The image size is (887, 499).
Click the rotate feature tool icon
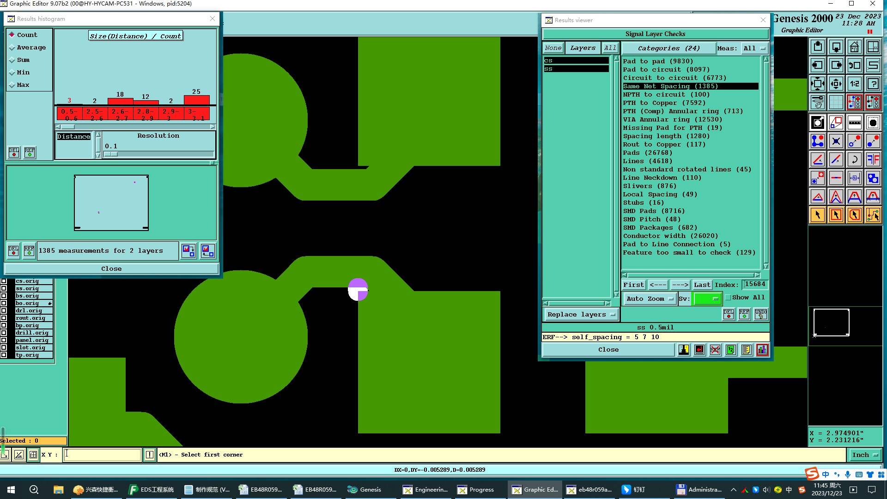pyautogui.click(x=854, y=159)
